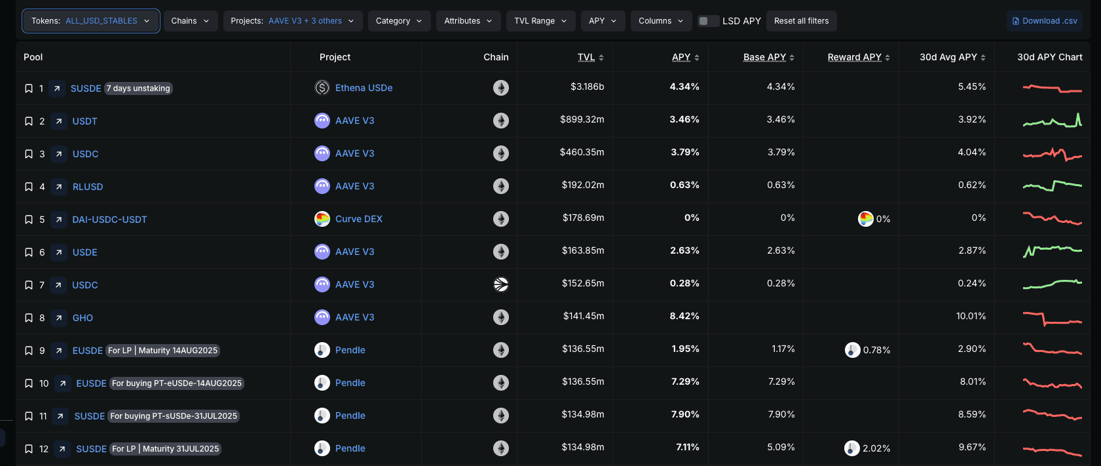Open external link arrow for USDT row
The height and width of the screenshot is (466, 1101).
pos(59,121)
